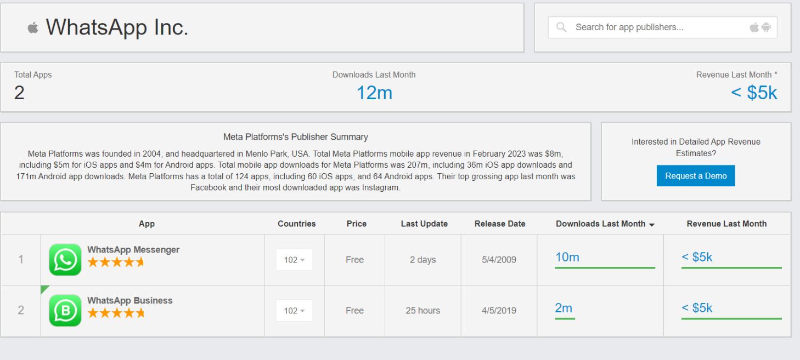The image size is (800, 360).
Task: Select the Android platform icon in search box
Action: coord(766,27)
